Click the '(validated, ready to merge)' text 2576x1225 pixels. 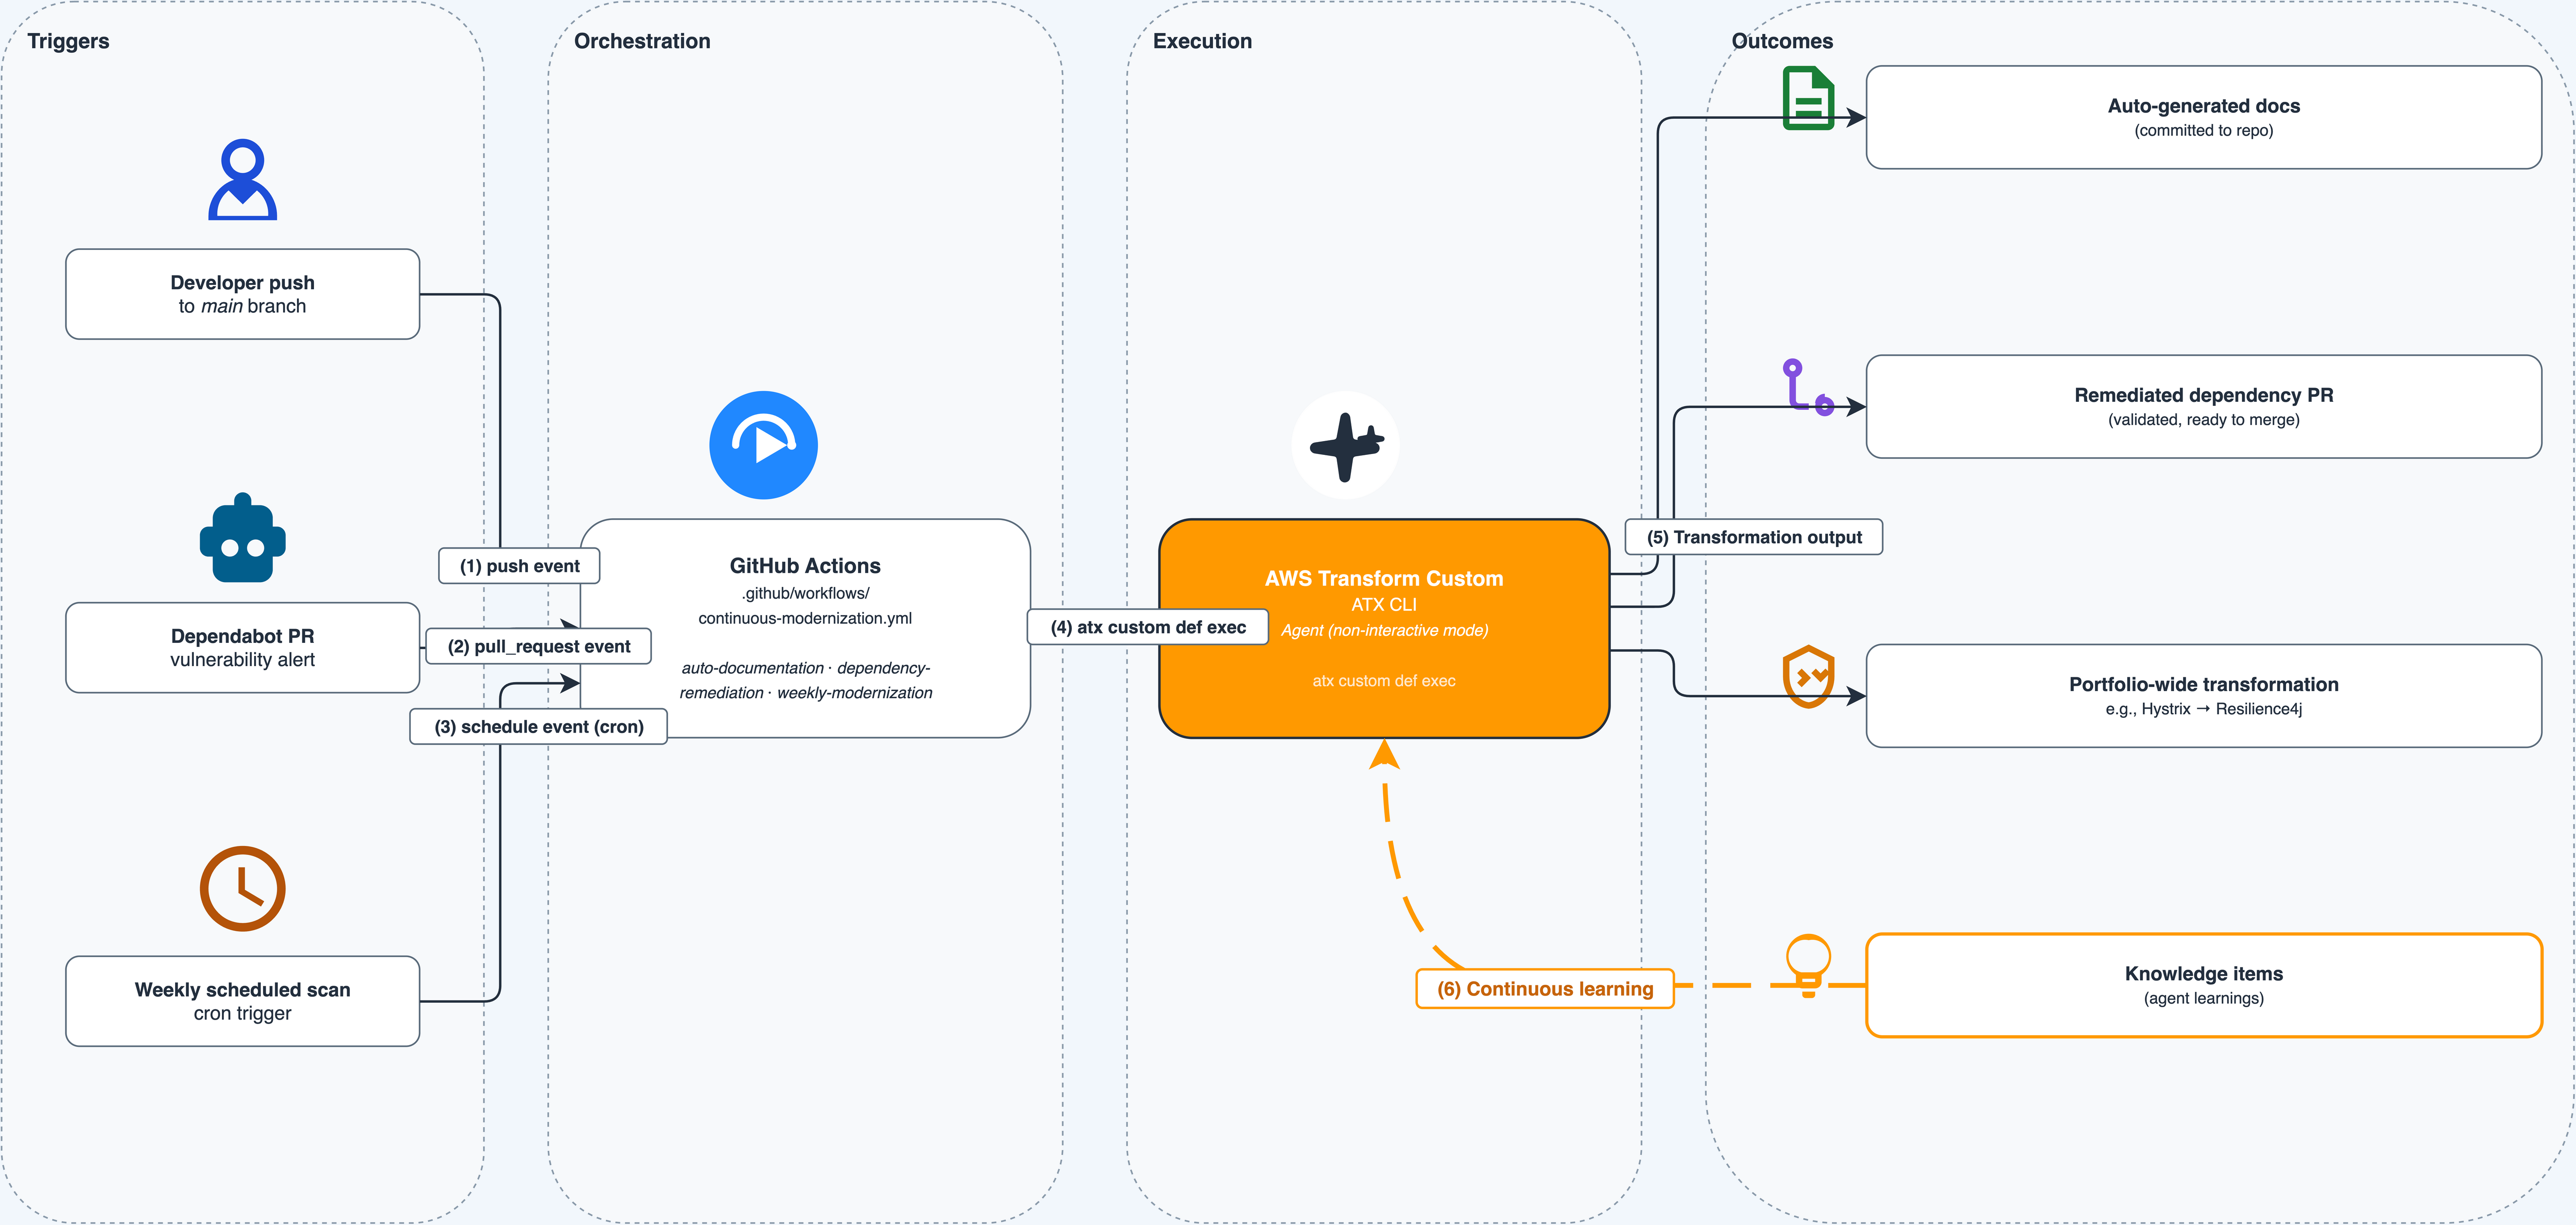2203,420
